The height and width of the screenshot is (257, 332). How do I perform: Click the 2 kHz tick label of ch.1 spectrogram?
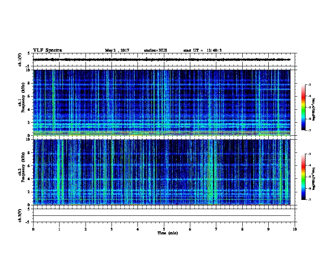[29, 123]
